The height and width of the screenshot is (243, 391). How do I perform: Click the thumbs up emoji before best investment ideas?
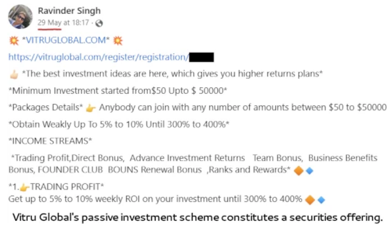13,74
